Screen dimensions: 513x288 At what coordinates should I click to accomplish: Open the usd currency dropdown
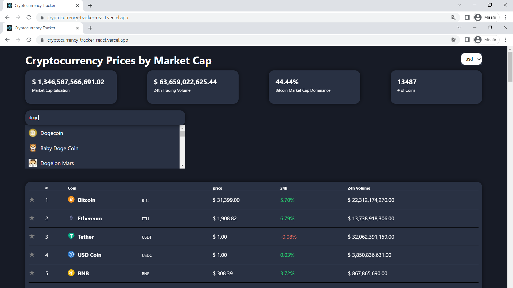click(x=471, y=59)
